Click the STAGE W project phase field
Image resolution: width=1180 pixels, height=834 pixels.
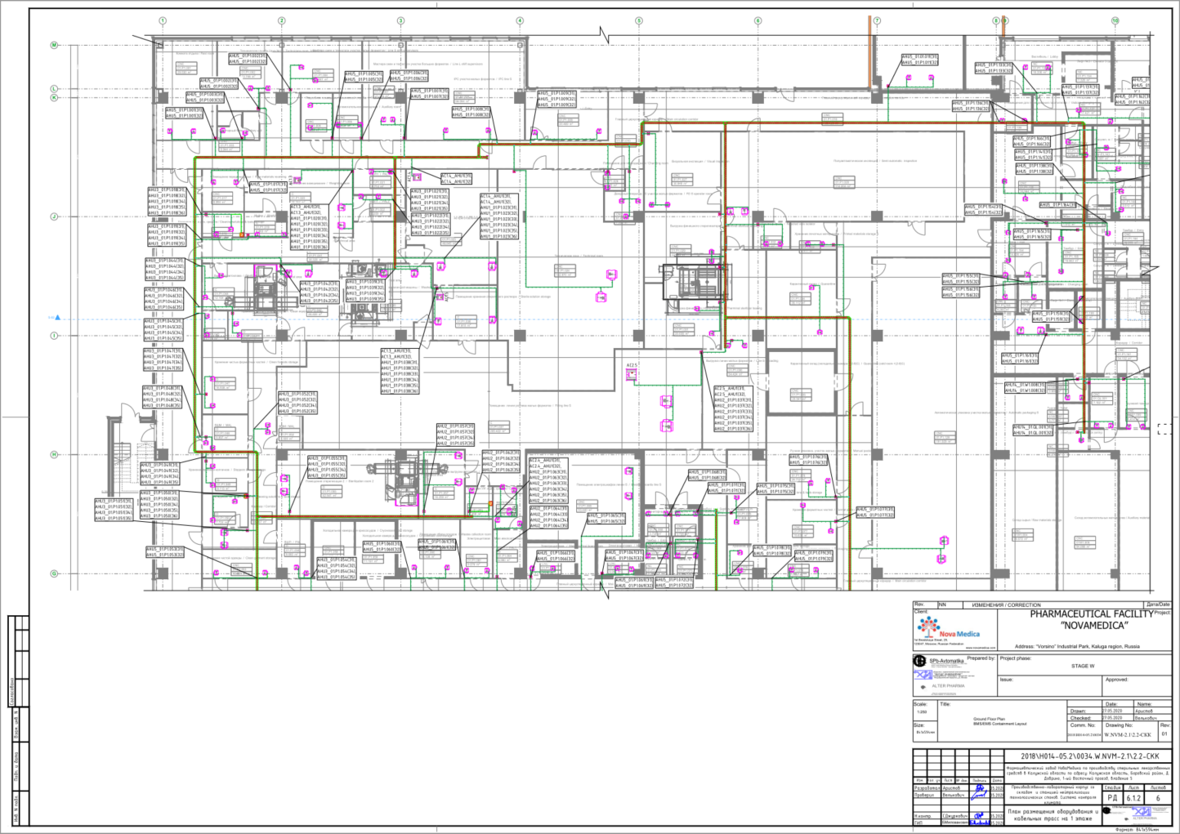1083,666
